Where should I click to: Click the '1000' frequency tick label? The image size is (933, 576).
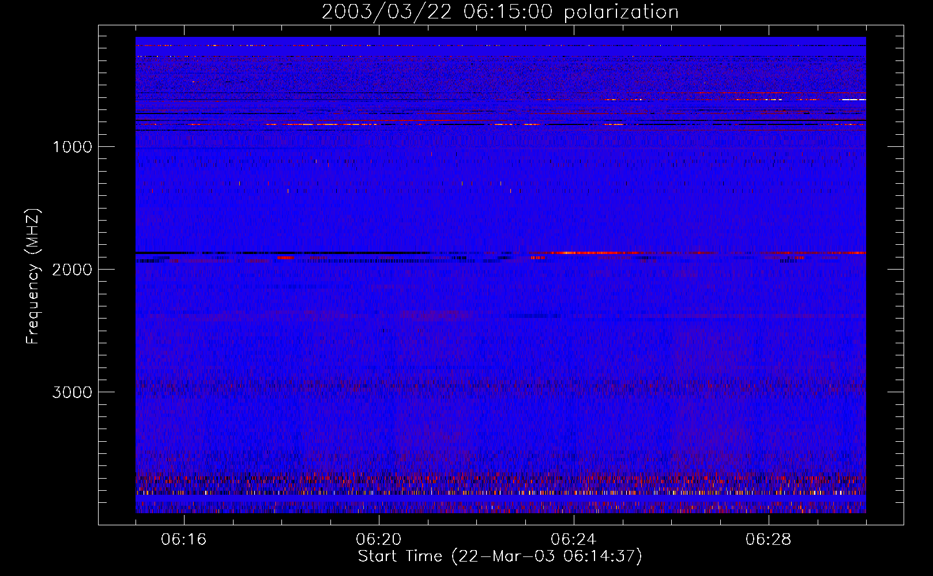point(72,147)
